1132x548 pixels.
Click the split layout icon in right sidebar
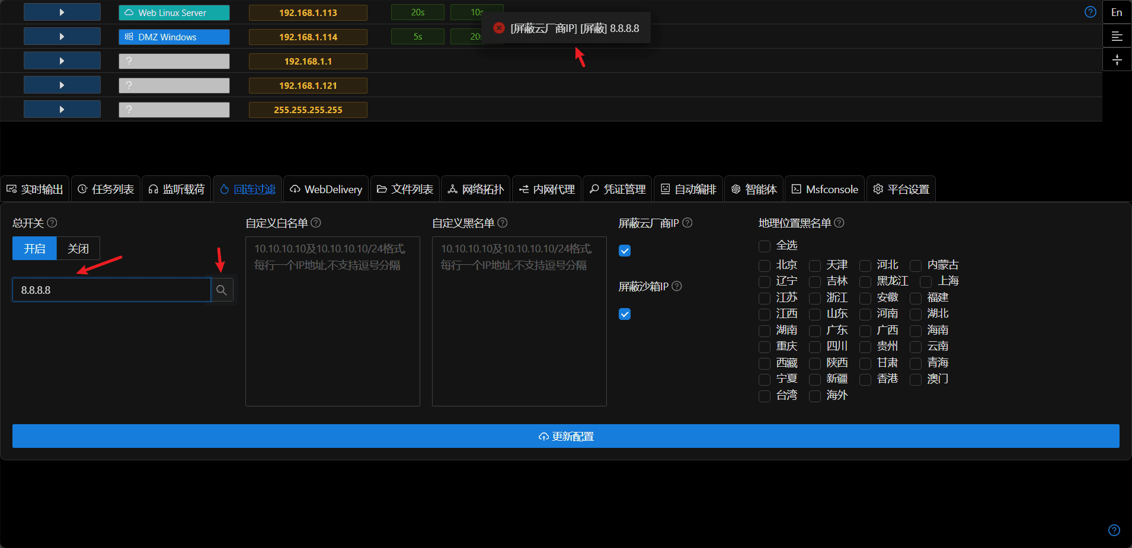pos(1117,60)
